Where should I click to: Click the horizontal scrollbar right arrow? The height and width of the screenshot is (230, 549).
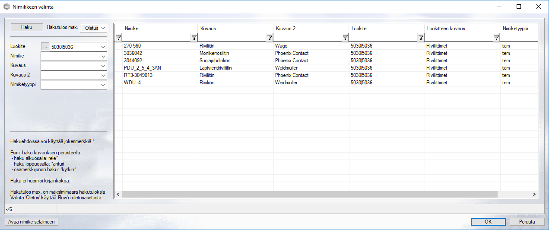click(534, 195)
